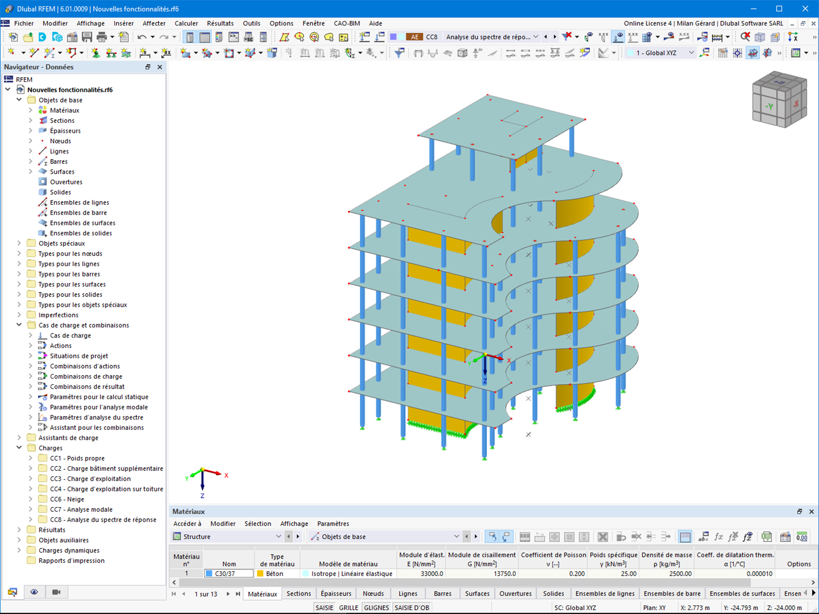This screenshot has width=819, height=614.
Task: Click the C30/37 blue color swatch
Action: click(210, 574)
